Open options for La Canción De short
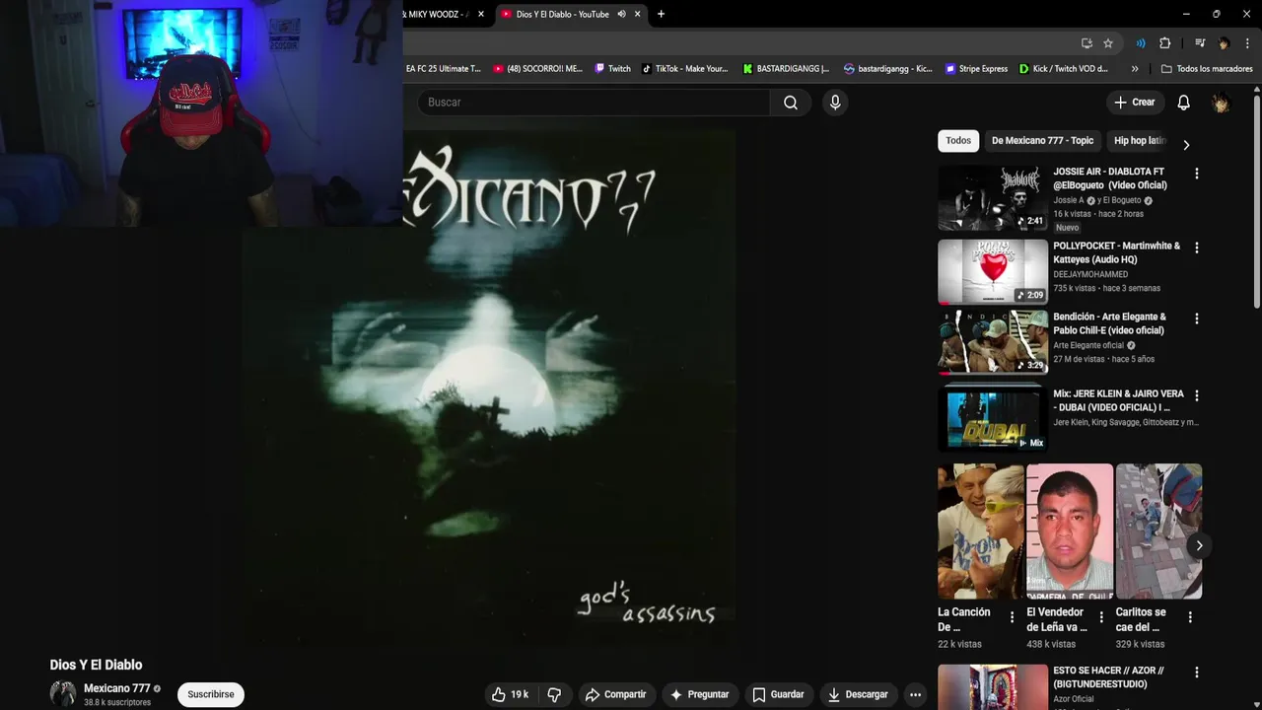This screenshot has width=1262, height=710. click(x=1012, y=617)
